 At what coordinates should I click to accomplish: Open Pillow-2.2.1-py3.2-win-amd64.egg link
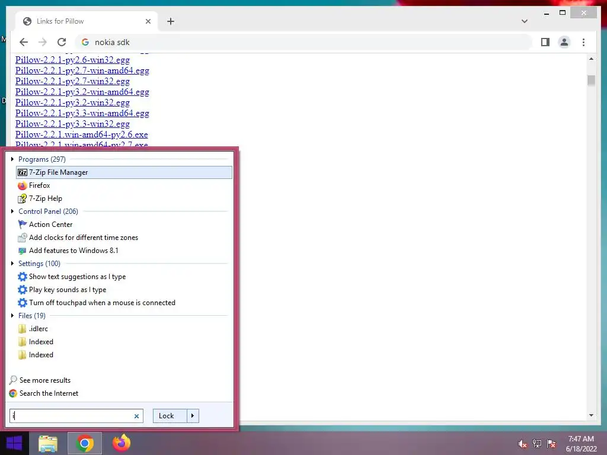[82, 92]
